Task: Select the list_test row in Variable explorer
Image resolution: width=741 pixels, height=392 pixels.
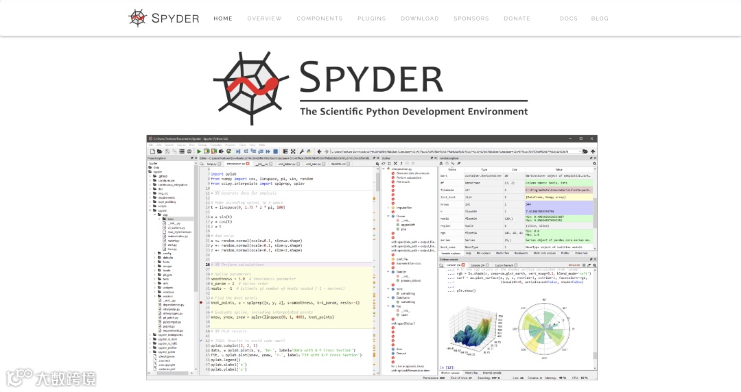Action: pos(516,197)
